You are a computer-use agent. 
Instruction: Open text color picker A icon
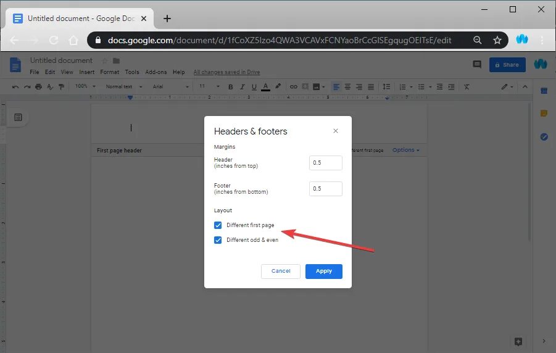265,87
